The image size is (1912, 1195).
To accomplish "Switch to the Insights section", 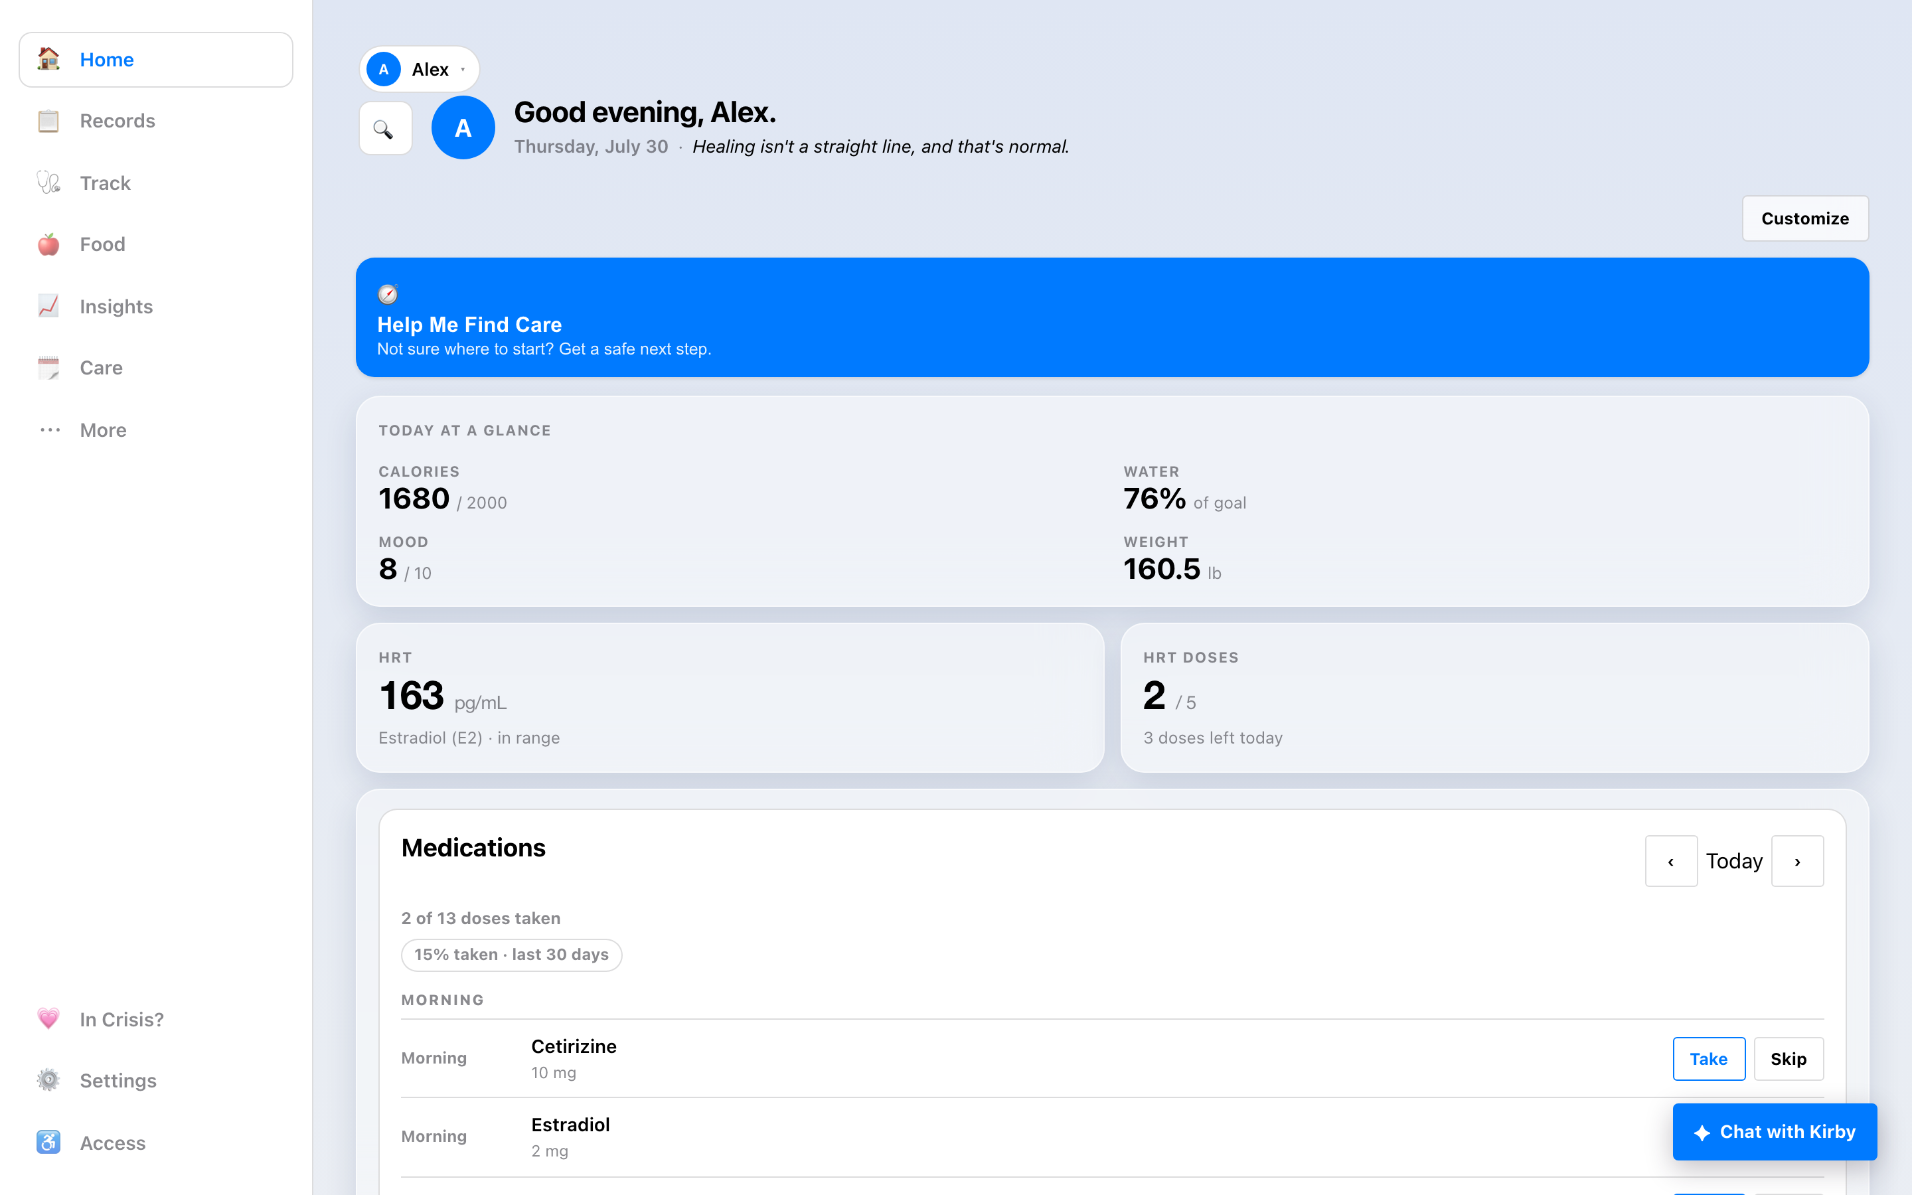I will pos(155,306).
